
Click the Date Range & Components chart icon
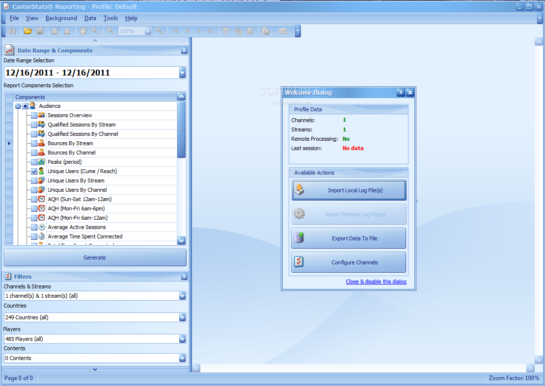point(10,51)
